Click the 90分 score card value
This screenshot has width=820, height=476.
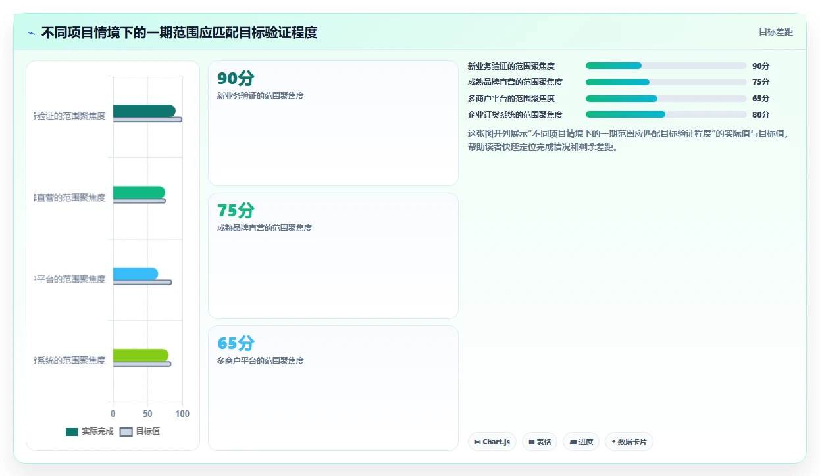click(236, 79)
